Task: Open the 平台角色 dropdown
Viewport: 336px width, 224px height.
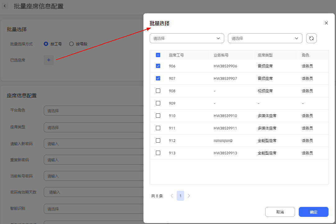Action: [93, 111]
